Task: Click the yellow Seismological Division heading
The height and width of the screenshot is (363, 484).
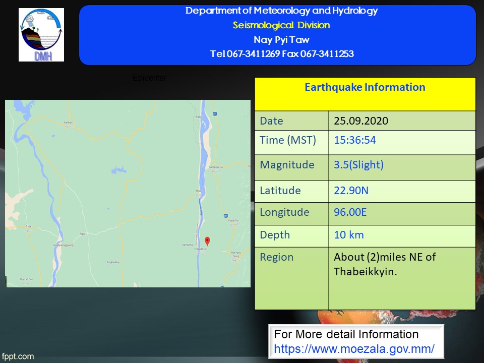Action: coord(281,25)
